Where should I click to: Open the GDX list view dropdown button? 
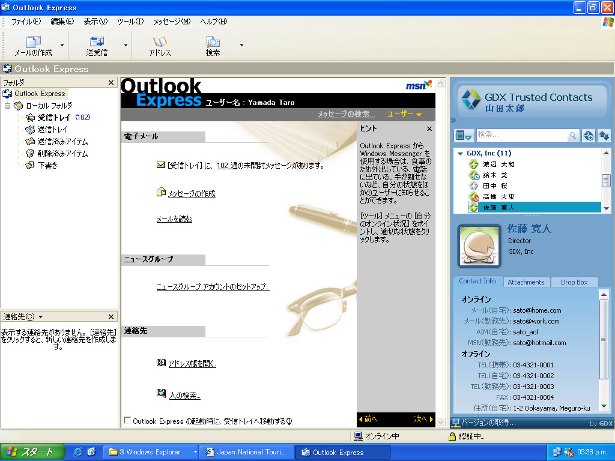464,136
